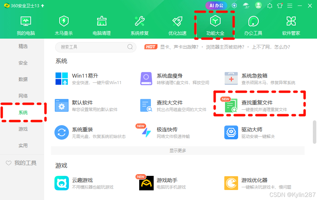Click the vertical scrollbar thumb
This screenshot has width=317, height=200.
(x=314, y=132)
